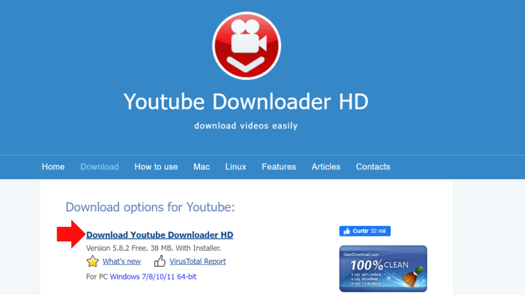Open the Linux navigation tab

coord(235,167)
